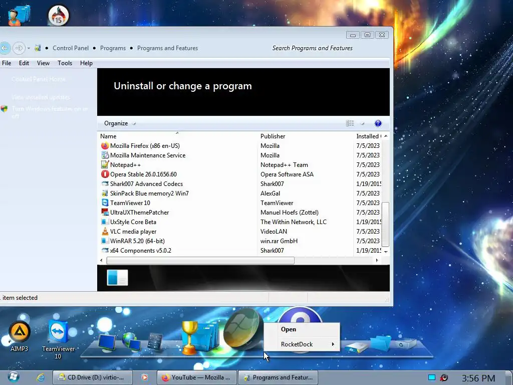Image resolution: width=513 pixels, height=385 pixels.
Task: Click the blue folder dock icon
Action: 381,344
